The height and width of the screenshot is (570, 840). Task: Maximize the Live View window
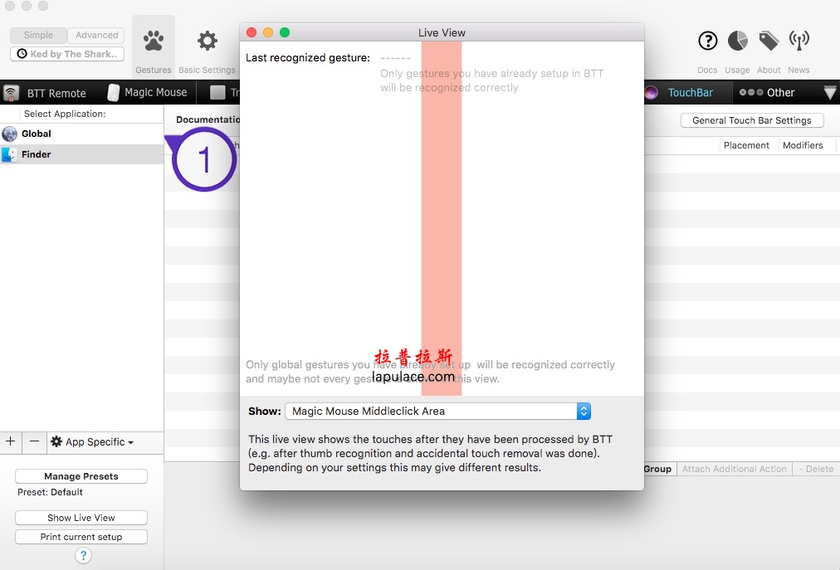pos(285,32)
